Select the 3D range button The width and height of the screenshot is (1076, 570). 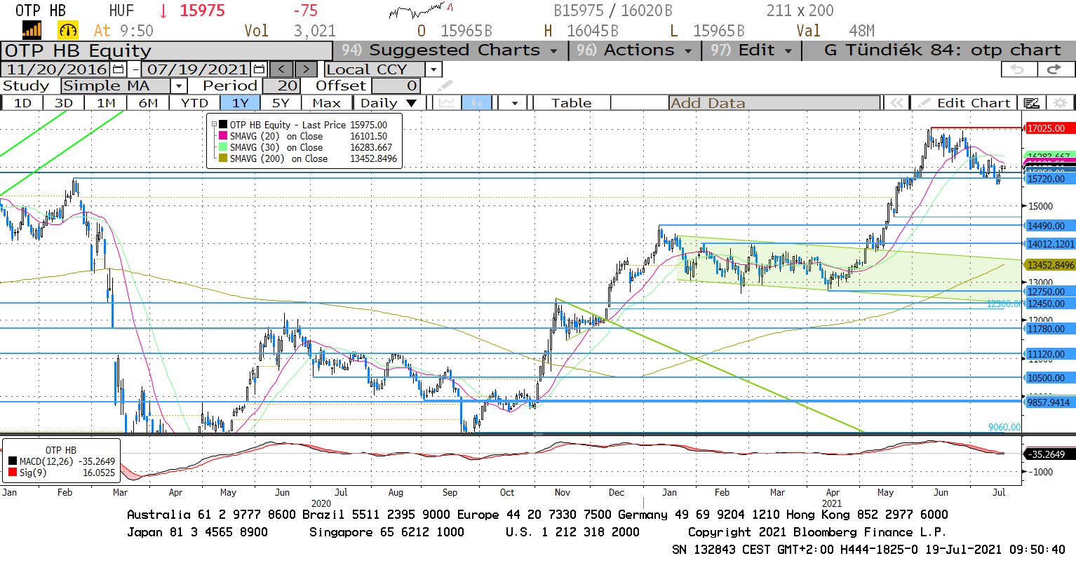click(x=64, y=103)
